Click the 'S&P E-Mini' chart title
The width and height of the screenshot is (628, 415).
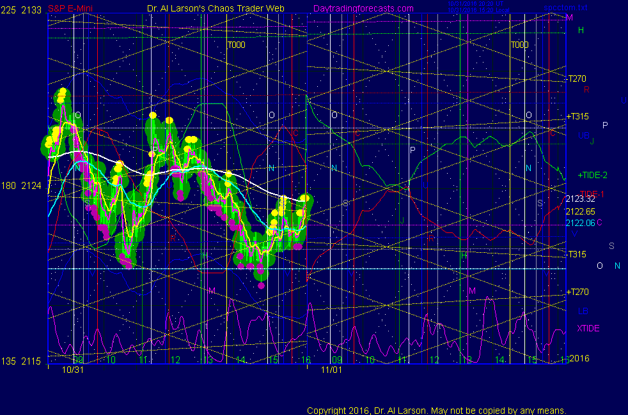point(70,8)
